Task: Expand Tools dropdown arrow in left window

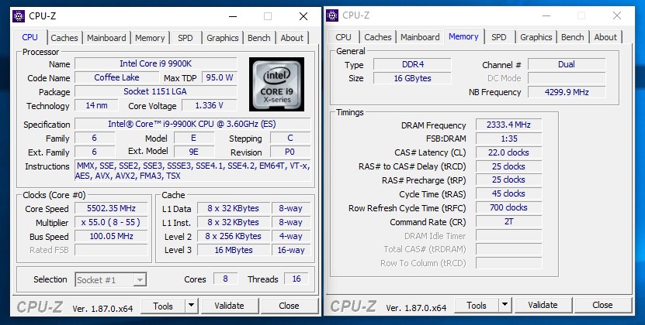Action: [191, 306]
